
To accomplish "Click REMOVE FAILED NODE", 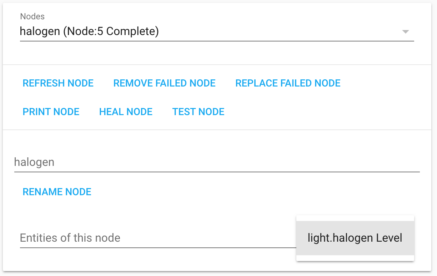I will coord(164,83).
